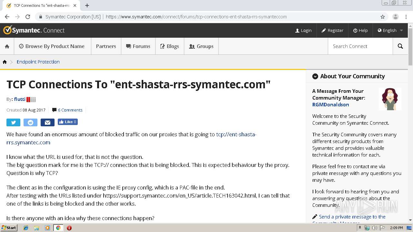The height and width of the screenshot is (232, 413).
Task: Click the volume icon in system tray
Action: pyautogui.click(x=374, y=228)
